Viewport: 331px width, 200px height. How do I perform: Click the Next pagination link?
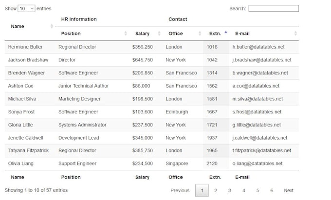click(x=289, y=190)
